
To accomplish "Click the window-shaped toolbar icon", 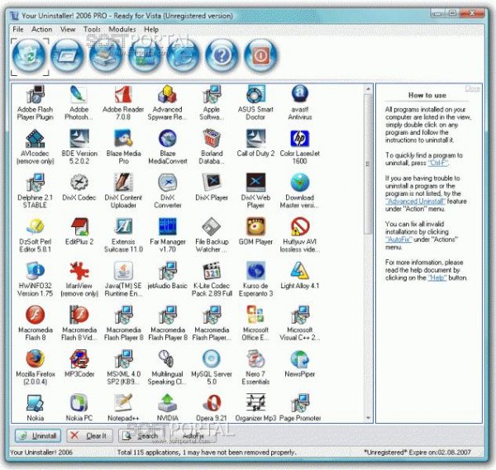I will (68, 56).
